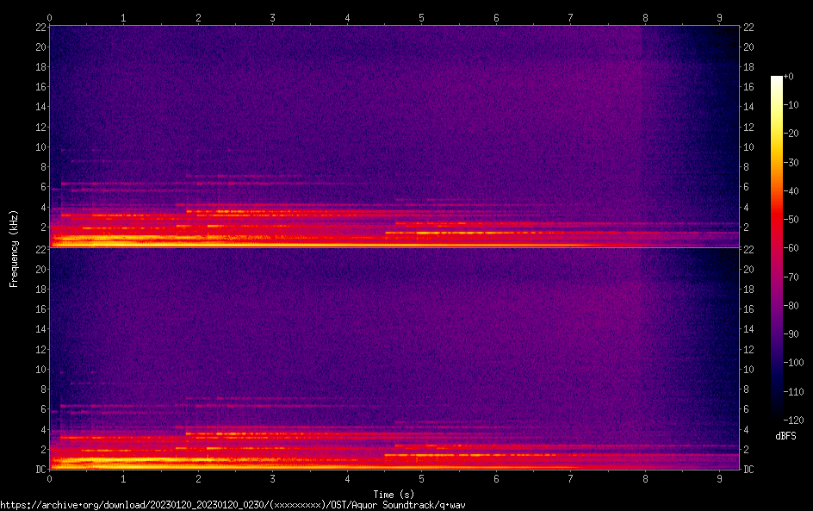Select the 9 second tick on the bottom time axis
Image resolution: width=813 pixels, height=511 pixels.
coord(720,478)
